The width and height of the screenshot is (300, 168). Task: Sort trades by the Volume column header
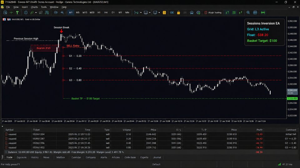pyautogui.click(x=127, y=130)
